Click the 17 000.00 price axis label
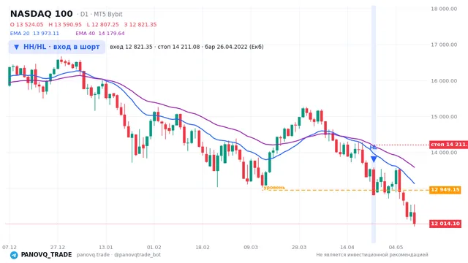Image resolution: width=468 pixels, height=263 pixels. click(x=444, y=45)
